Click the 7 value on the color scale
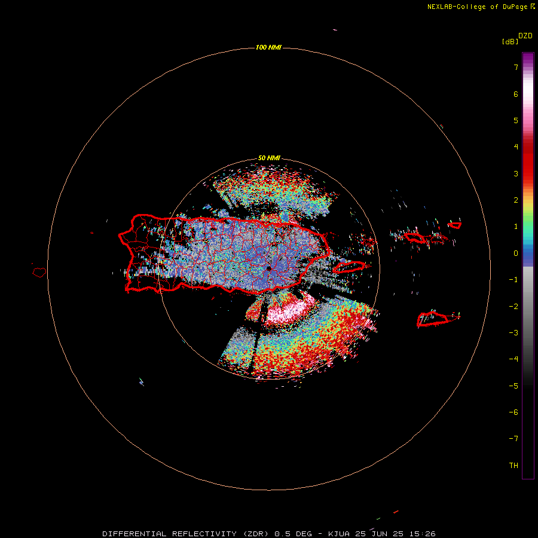The image size is (538, 538). (516, 67)
